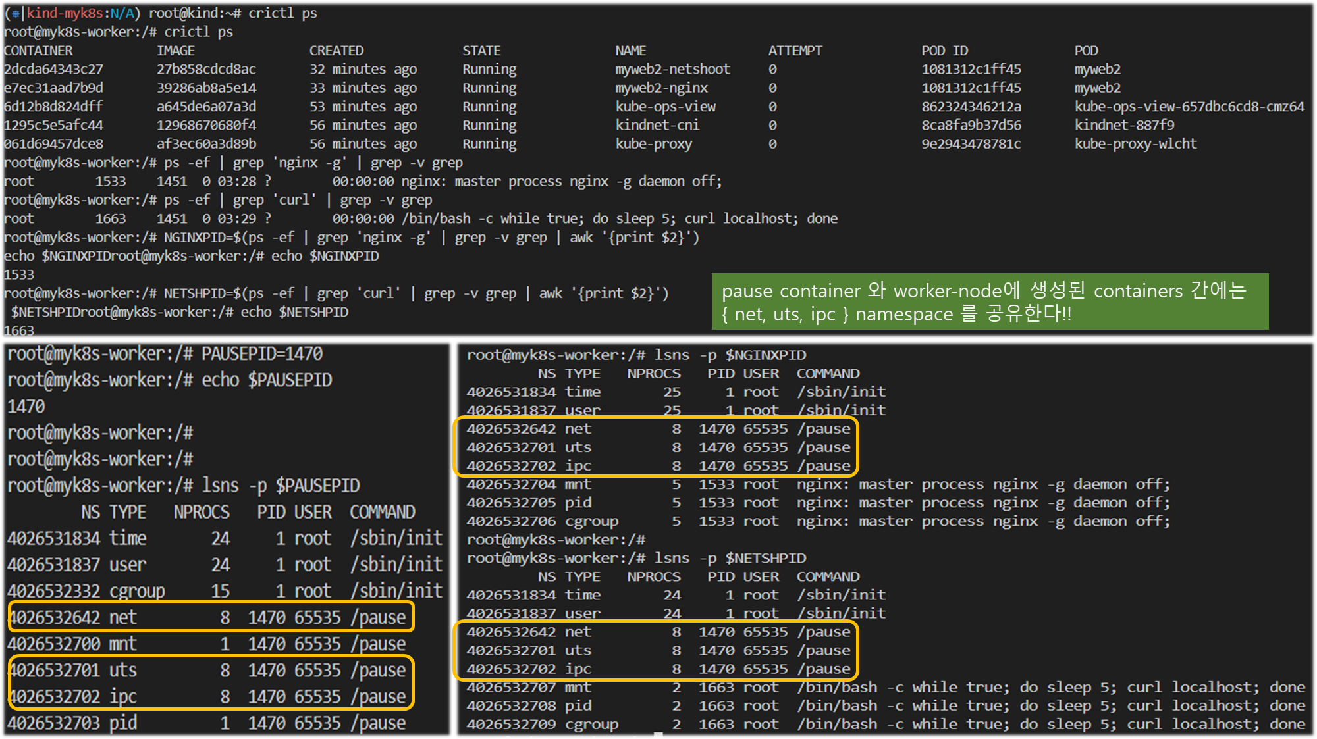Click the echoed NGINXPID value 1533
This screenshot has width=1317, height=739.
pyautogui.click(x=18, y=274)
